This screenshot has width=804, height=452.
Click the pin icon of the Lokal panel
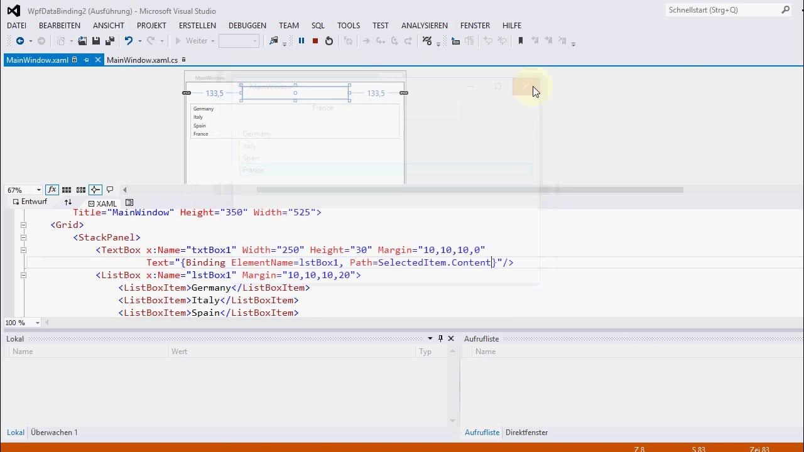click(440, 338)
